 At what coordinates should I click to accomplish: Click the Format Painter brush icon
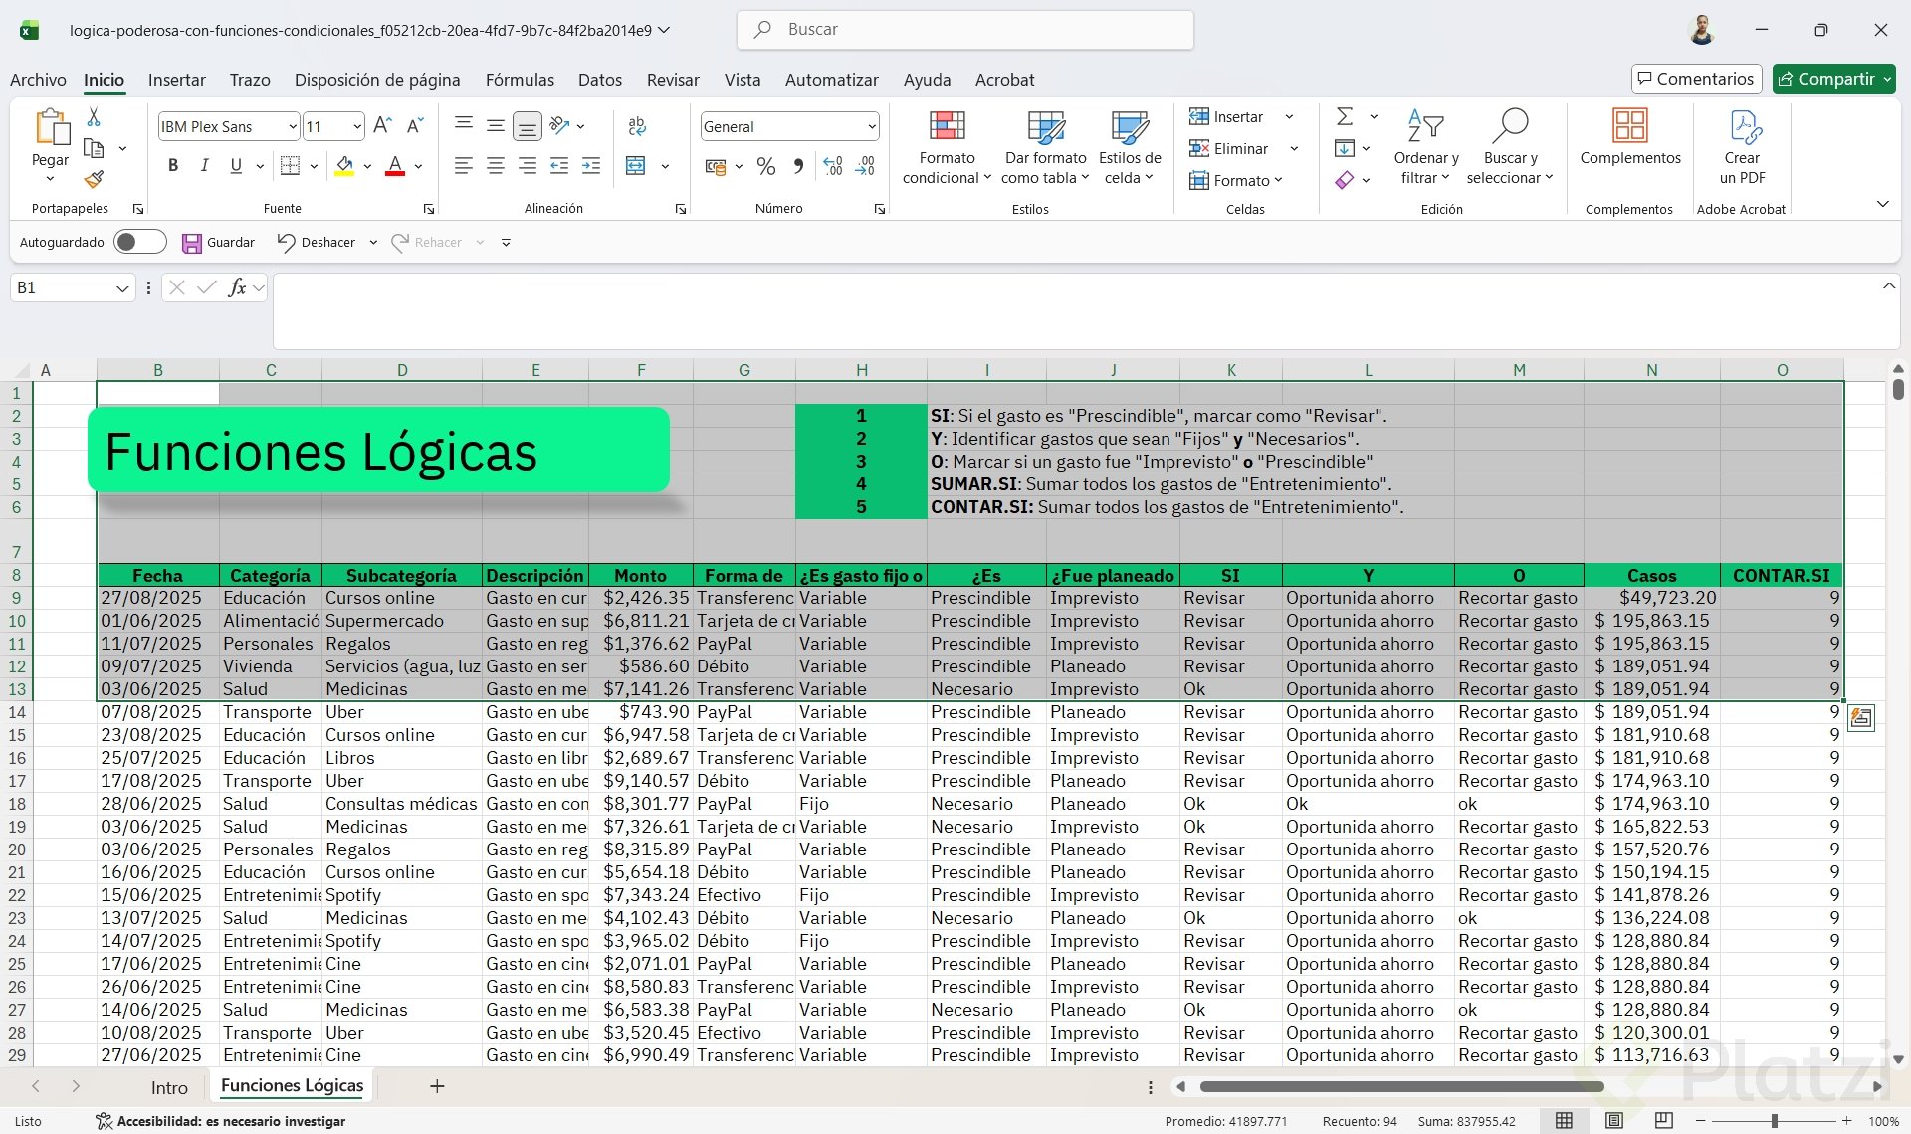[x=94, y=180]
